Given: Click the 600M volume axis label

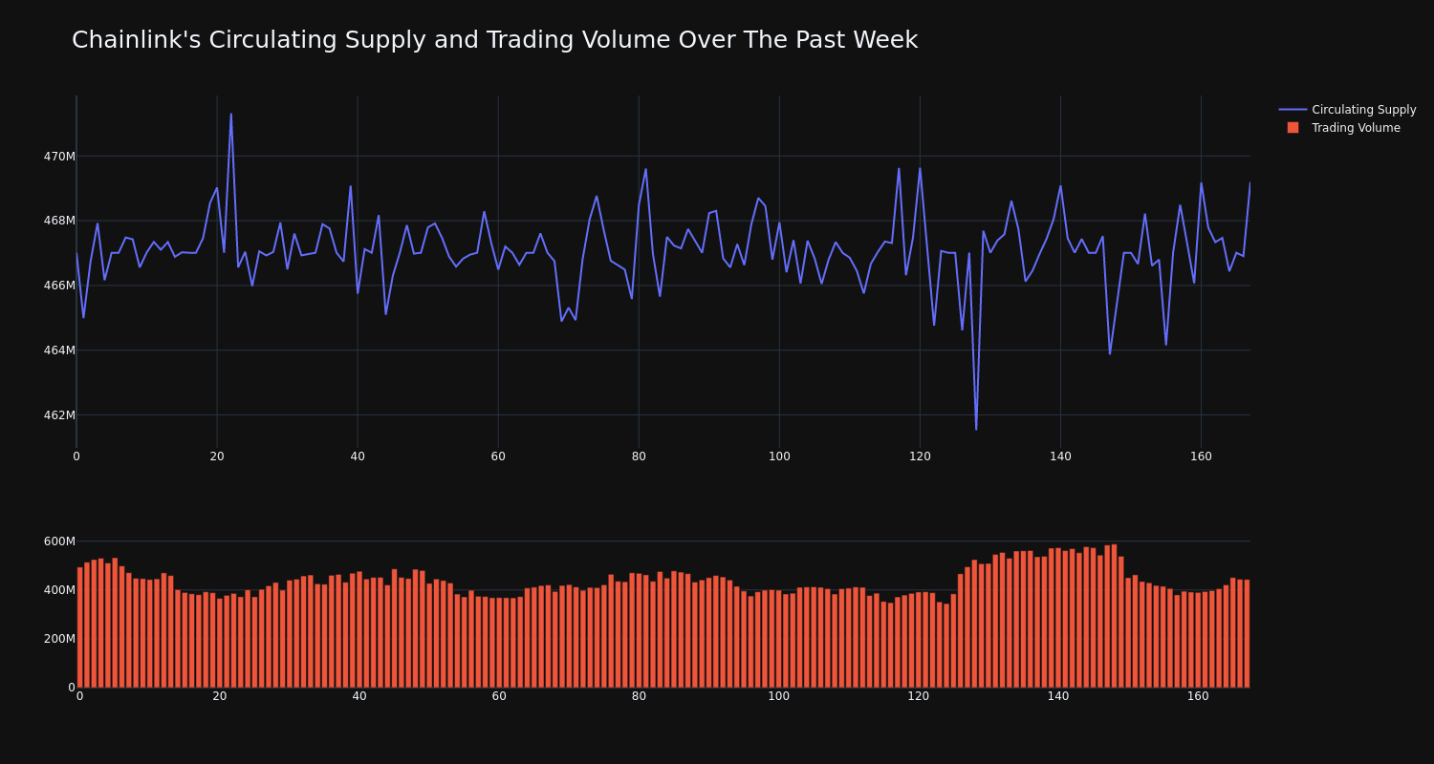Looking at the screenshot, I should tap(59, 541).
